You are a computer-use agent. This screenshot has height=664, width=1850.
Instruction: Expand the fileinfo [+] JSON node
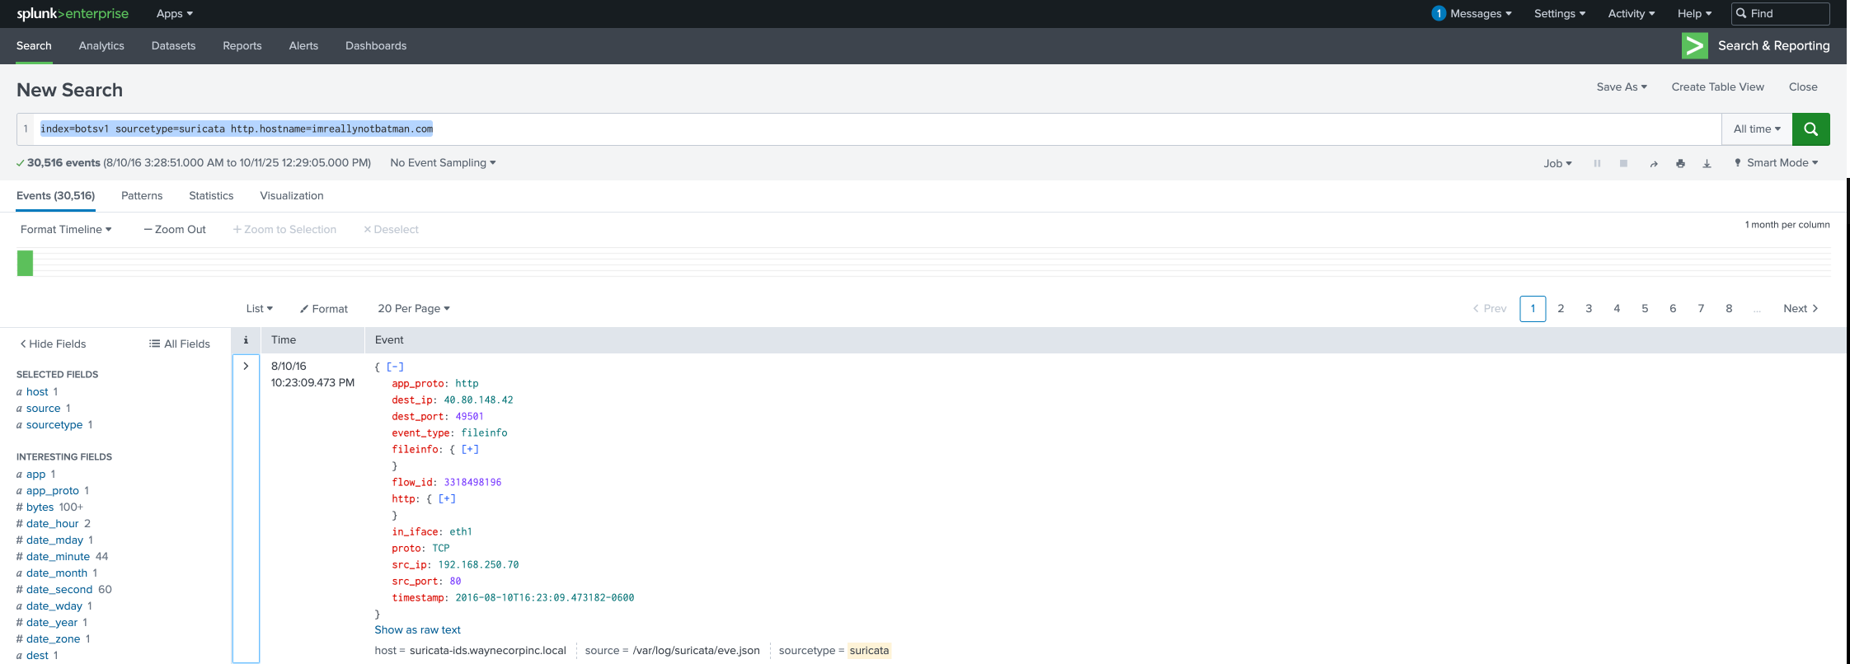[x=470, y=450]
